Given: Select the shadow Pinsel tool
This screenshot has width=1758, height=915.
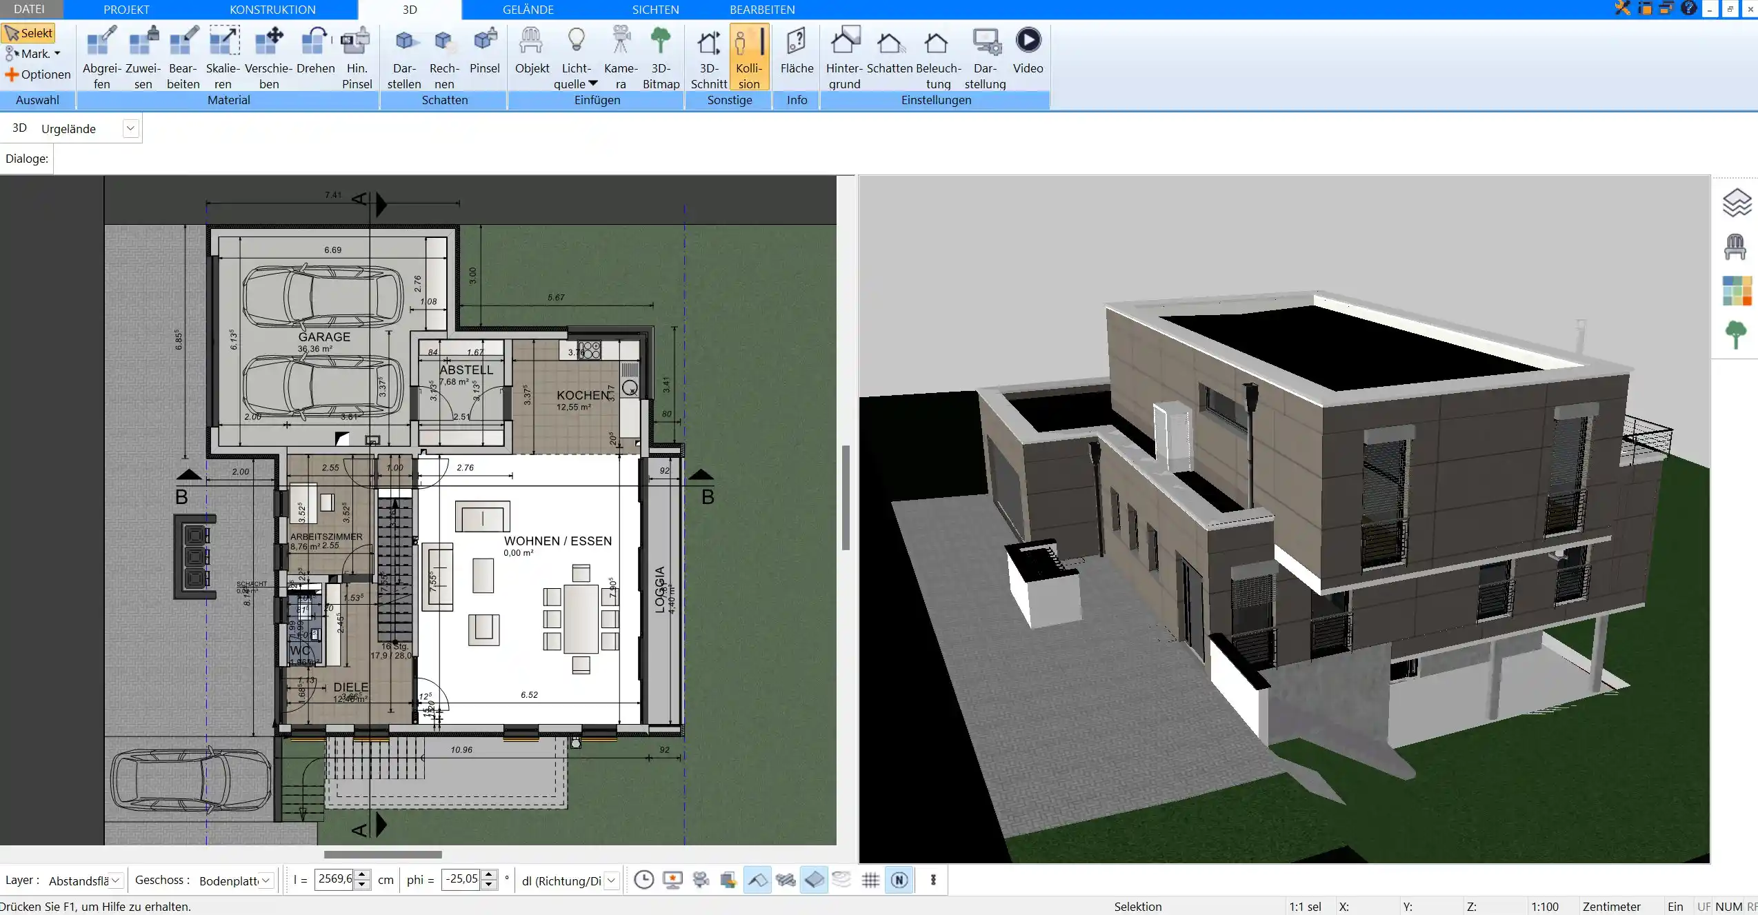Looking at the screenshot, I should tap(484, 51).
